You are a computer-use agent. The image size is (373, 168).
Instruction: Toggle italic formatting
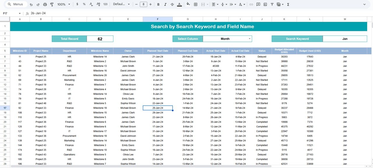[165, 4]
